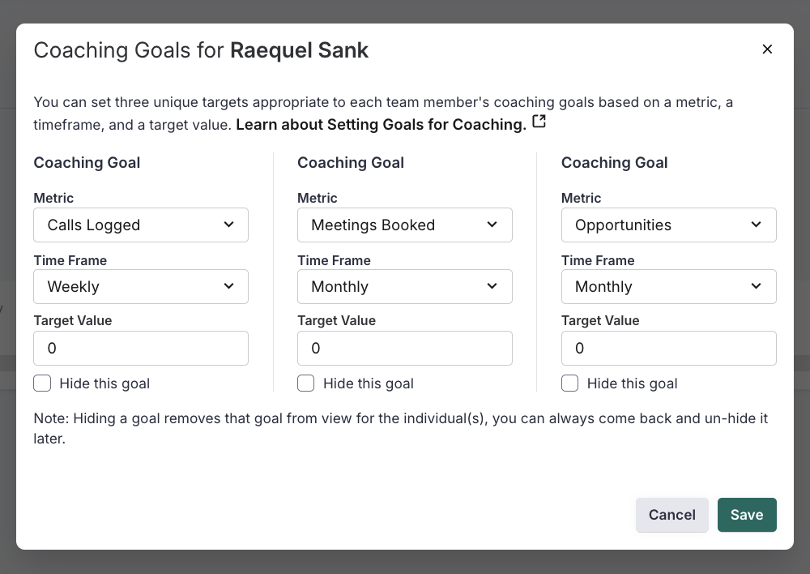Check Hide this goal for Opportunities
The image size is (810, 574).
[570, 383]
